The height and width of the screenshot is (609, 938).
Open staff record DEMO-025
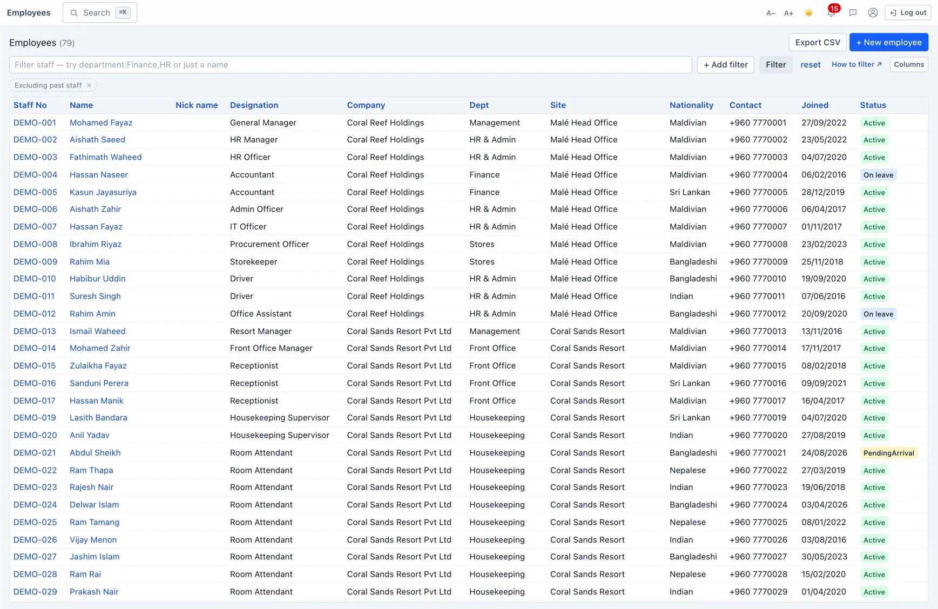[x=35, y=523]
